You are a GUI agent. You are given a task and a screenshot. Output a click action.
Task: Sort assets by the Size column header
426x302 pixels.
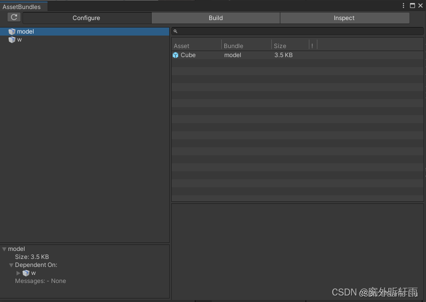click(x=280, y=46)
